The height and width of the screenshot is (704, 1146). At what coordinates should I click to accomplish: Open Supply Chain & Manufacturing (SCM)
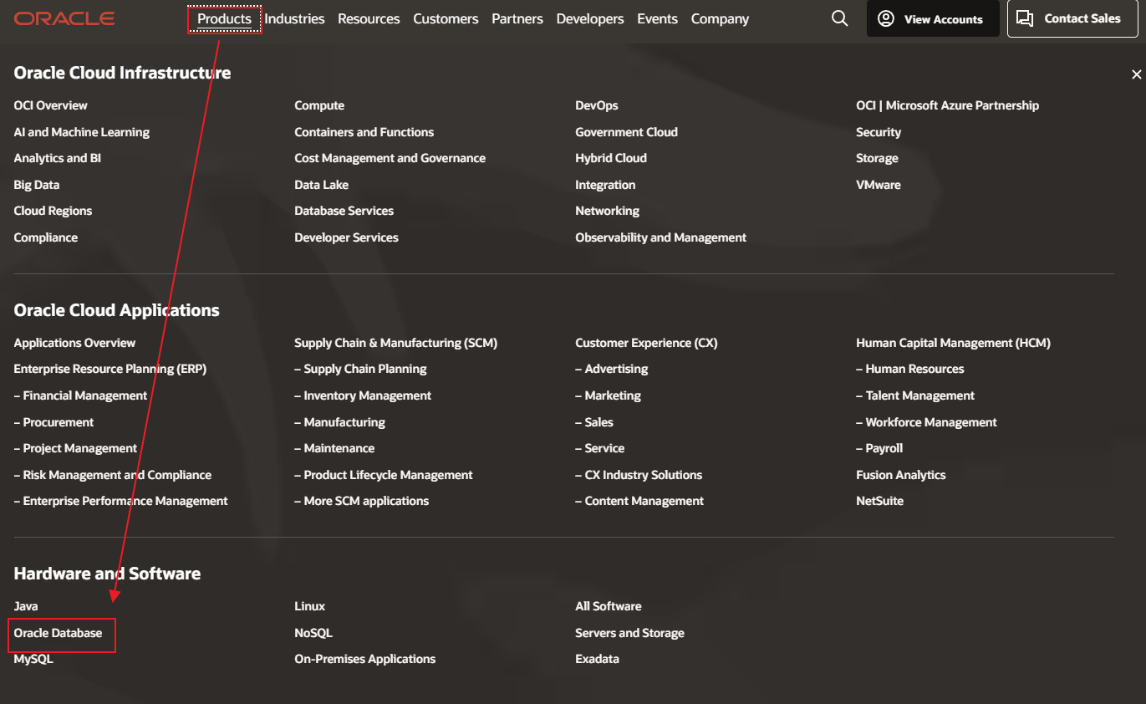click(396, 343)
